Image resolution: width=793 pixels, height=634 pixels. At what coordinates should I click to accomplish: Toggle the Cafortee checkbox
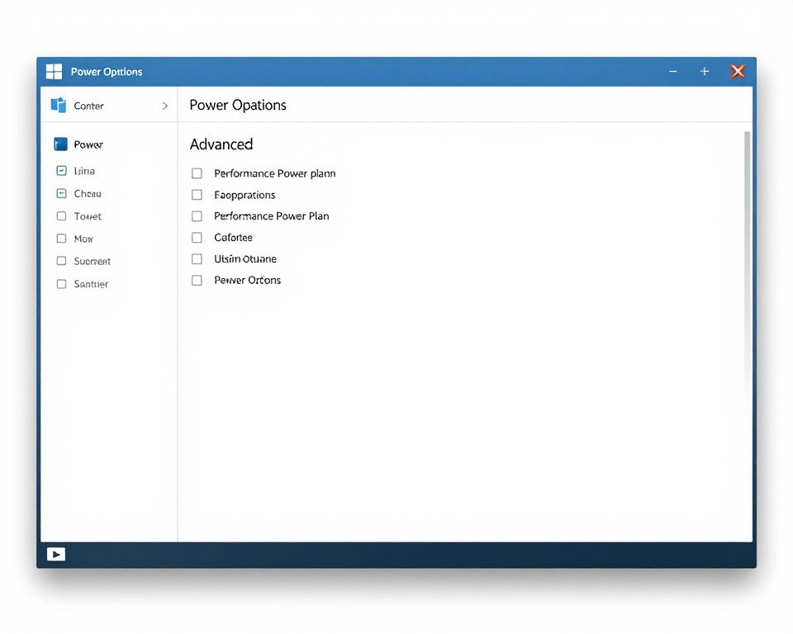click(197, 237)
